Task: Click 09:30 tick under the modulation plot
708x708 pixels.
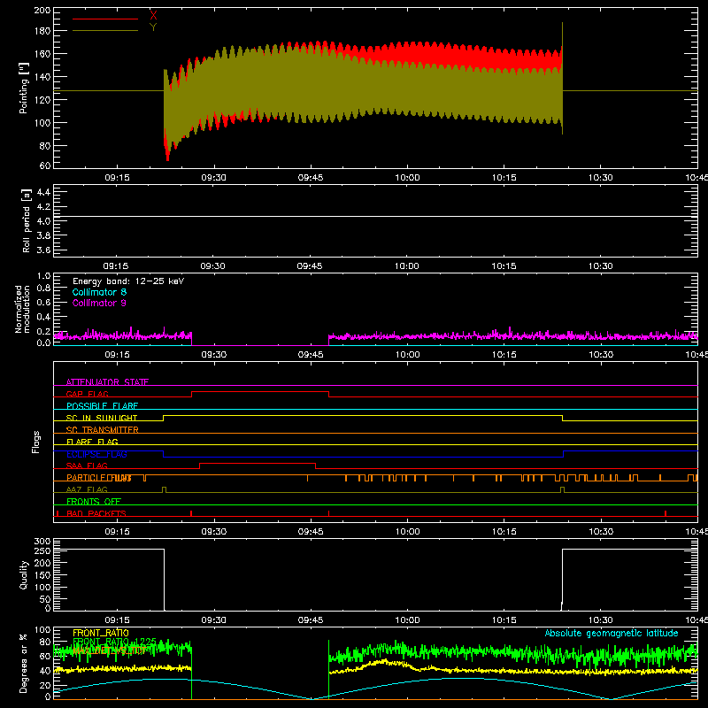Action: tap(213, 355)
